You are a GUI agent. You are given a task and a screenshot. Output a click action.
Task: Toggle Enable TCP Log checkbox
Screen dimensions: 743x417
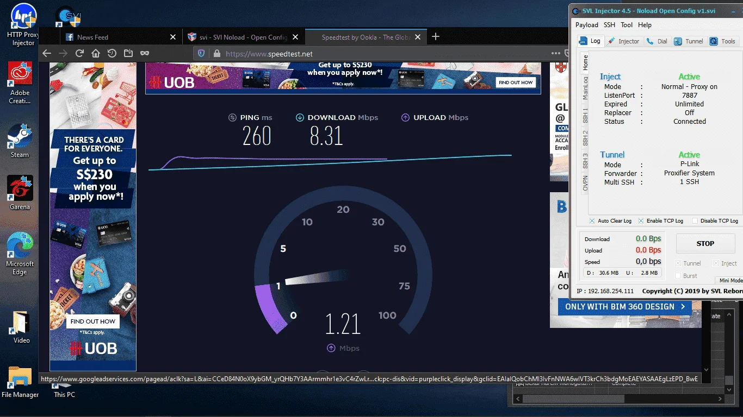click(641, 221)
